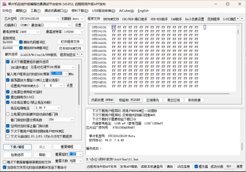Viewport: 246px width, 172px height.
Task: Open the CDC/HID-串口助手 tab
Action: (135, 19)
